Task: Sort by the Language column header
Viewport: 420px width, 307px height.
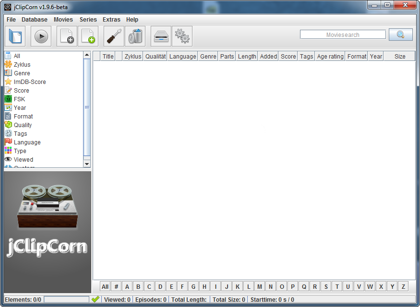Action: point(182,57)
